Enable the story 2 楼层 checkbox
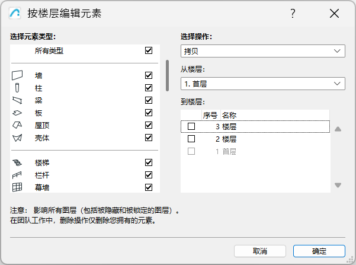This screenshot has width=356, height=265. pyautogui.click(x=191, y=139)
